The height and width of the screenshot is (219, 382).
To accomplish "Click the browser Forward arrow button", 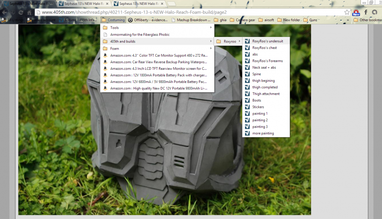I will (13, 12).
